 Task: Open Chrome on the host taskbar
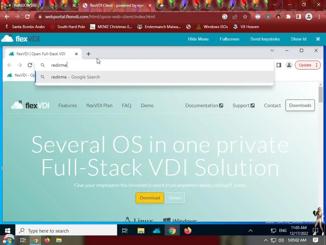tap(35, 241)
